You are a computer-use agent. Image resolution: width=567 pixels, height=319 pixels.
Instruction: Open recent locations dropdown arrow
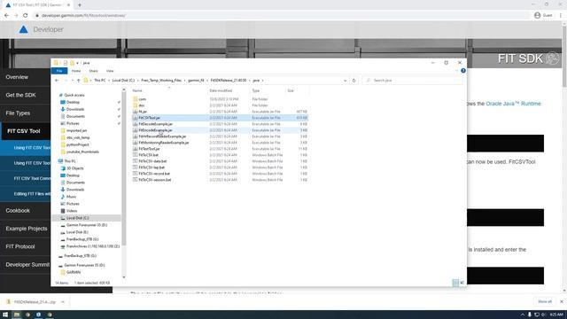pos(73,81)
